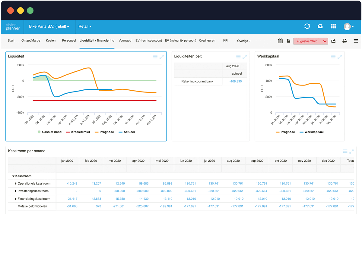Open the Overige tab dropdown

tap(244, 41)
